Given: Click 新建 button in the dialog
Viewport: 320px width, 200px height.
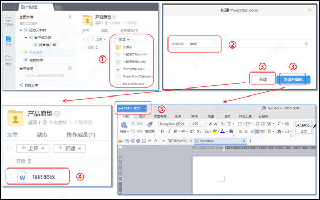Looking at the screenshot, I should pyautogui.click(x=263, y=79).
